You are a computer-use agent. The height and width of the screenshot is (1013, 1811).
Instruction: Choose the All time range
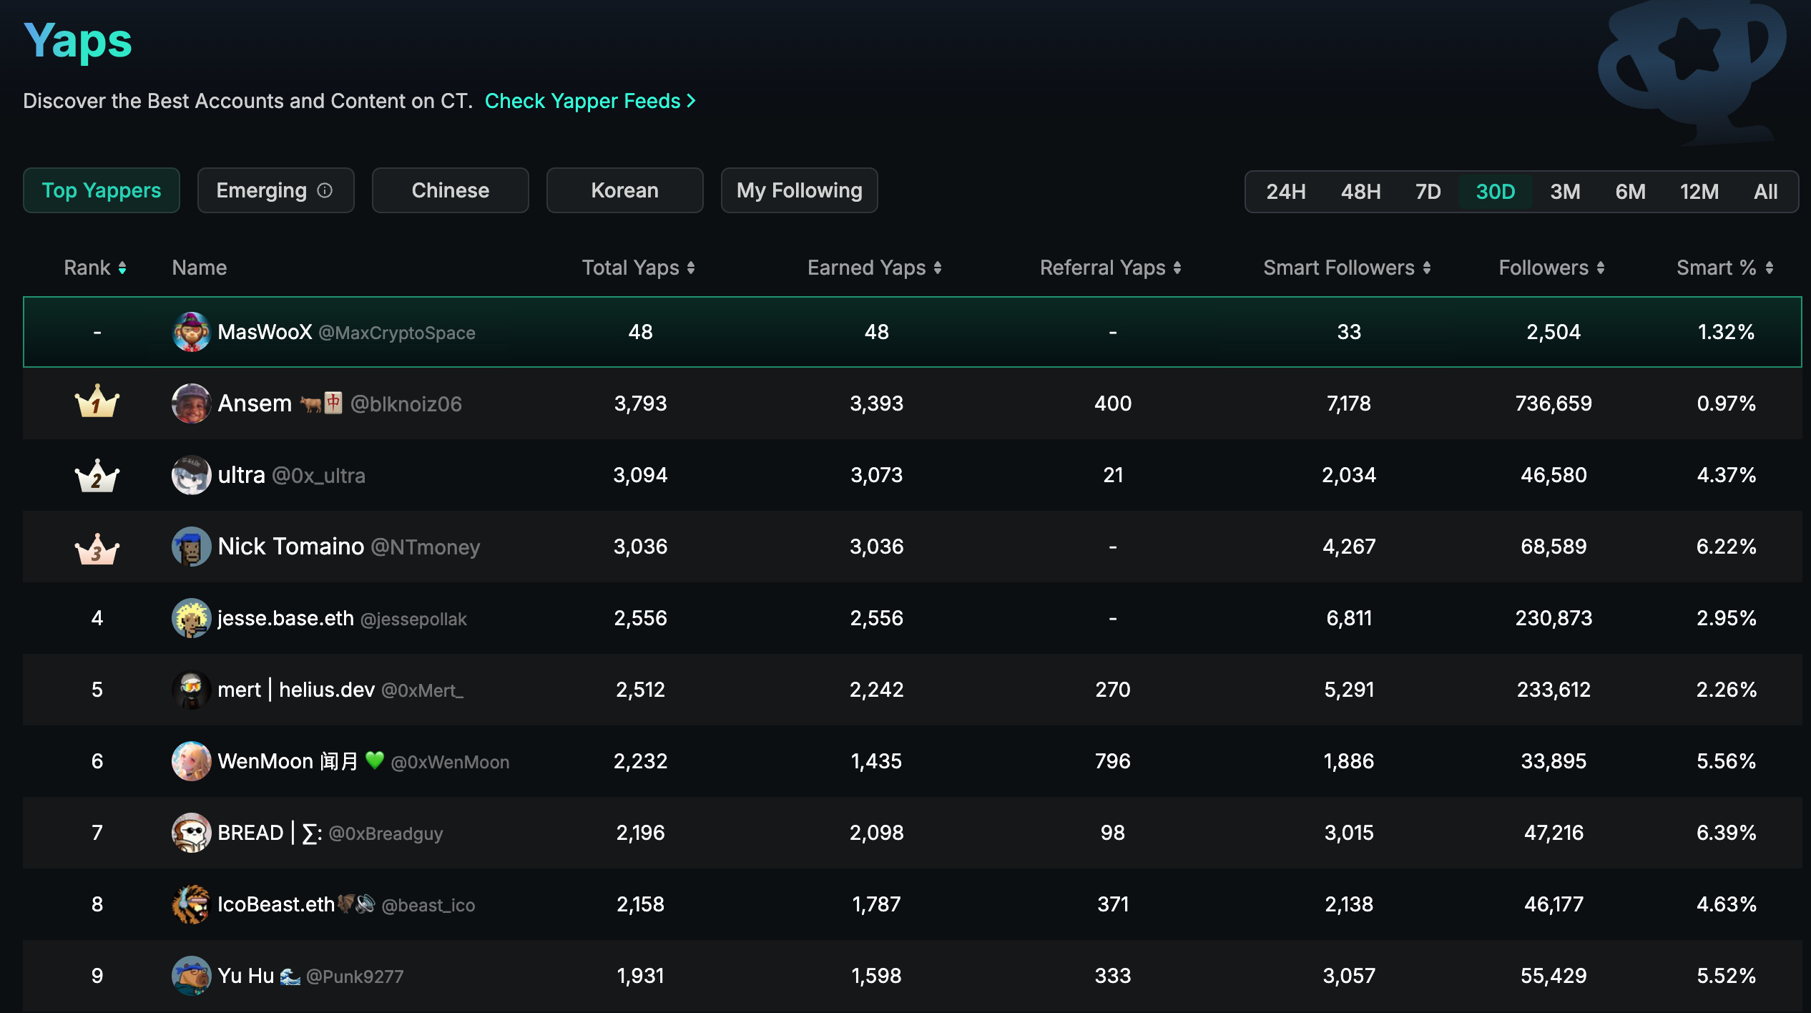point(1765,192)
